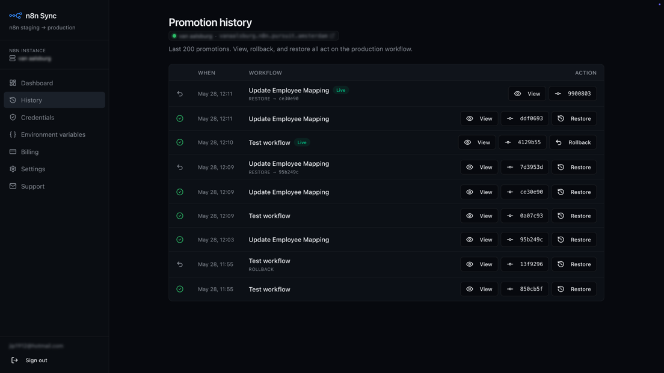Click the n8n Sync logo icon
Image resolution: width=664 pixels, height=373 pixels.
point(15,16)
